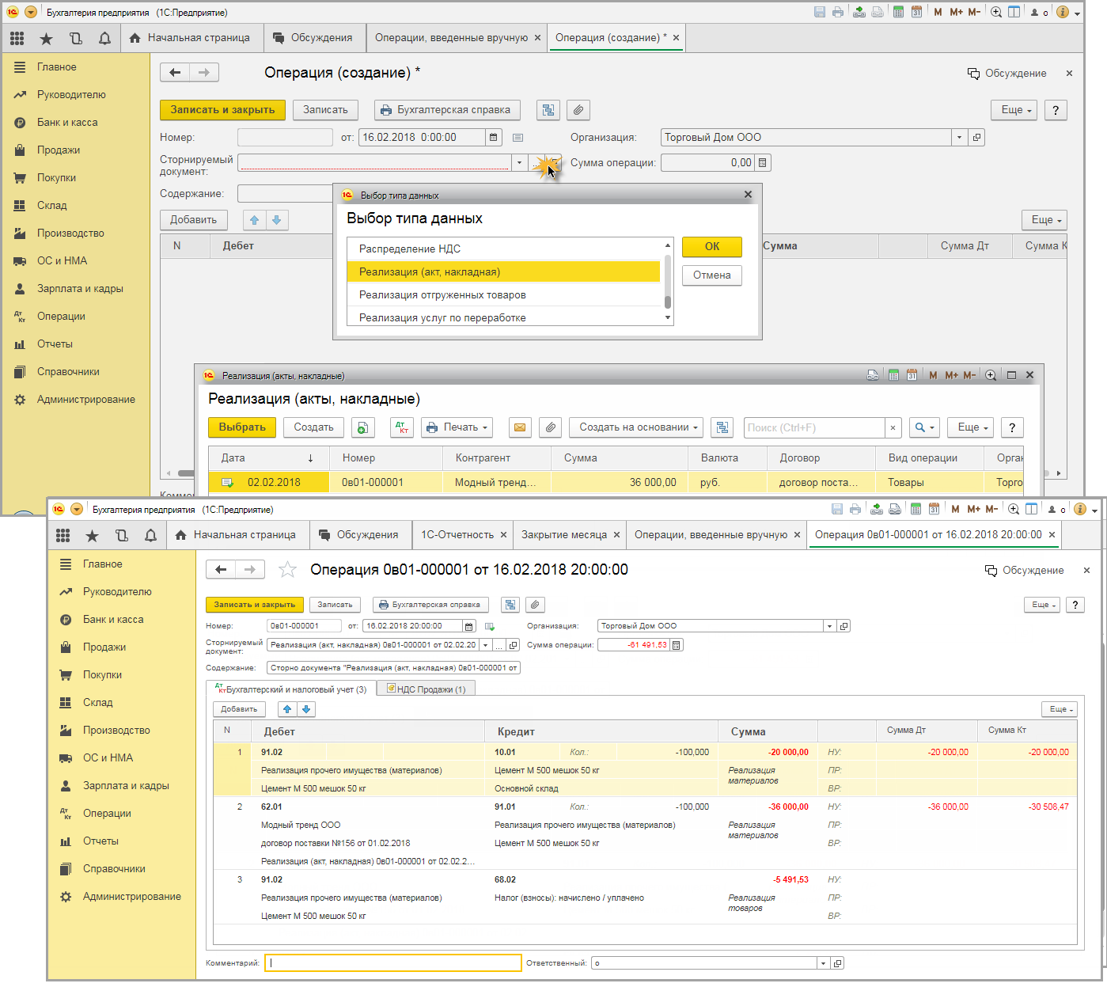Click calendar icon of the 16.02.2018 20:00:00 date field

click(468, 626)
